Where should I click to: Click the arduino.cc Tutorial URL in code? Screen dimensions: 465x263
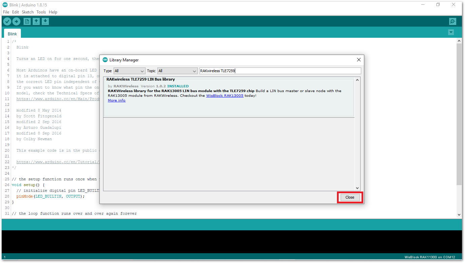(x=58, y=162)
